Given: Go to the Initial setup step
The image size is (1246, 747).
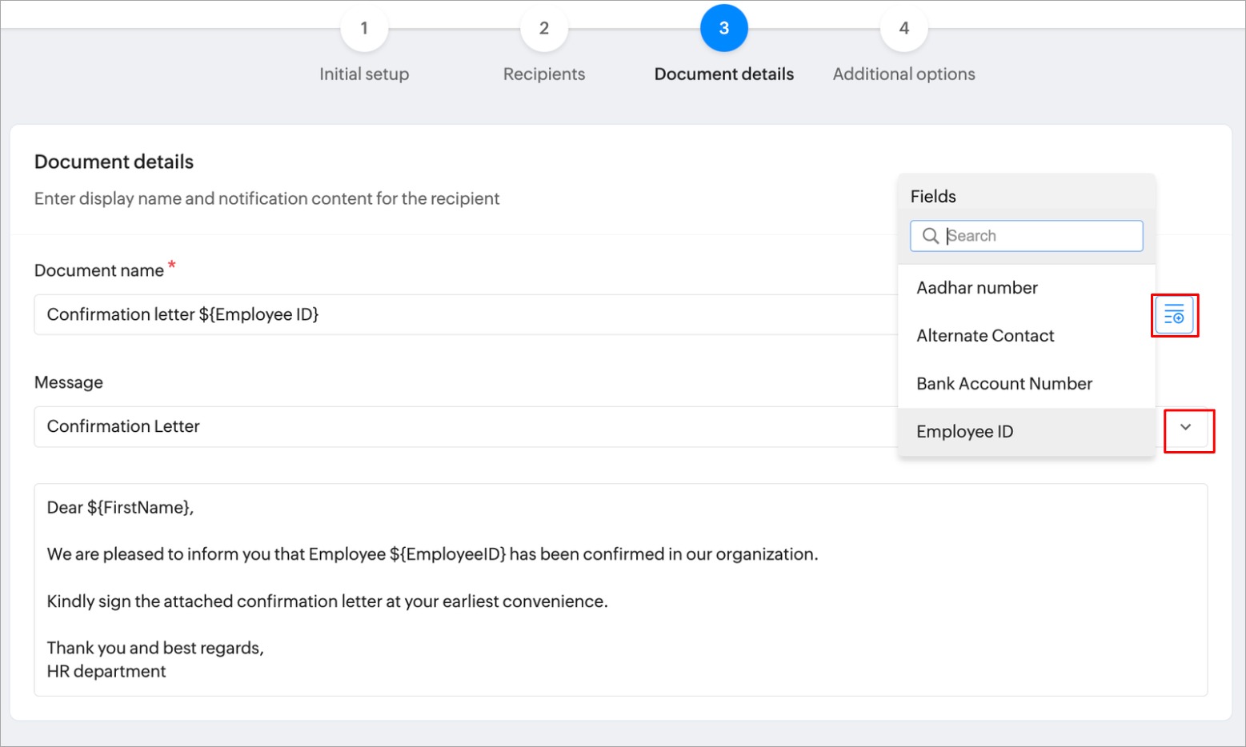Looking at the screenshot, I should 364,74.
